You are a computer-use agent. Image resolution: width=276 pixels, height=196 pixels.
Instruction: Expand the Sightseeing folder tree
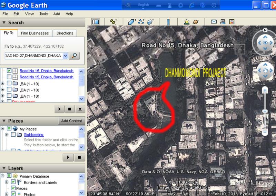[7, 135]
